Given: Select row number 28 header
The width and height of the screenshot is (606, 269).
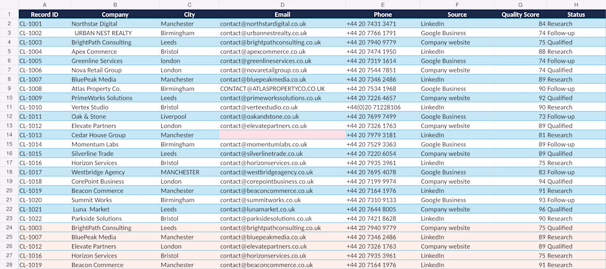Looking at the screenshot, I should point(9,265).
